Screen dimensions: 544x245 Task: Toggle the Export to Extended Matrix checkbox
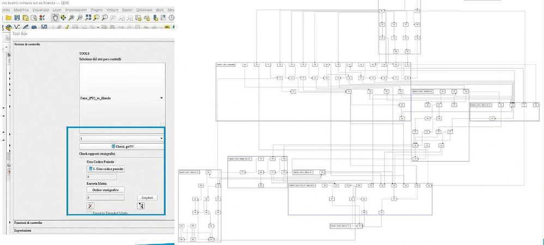(90, 213)
